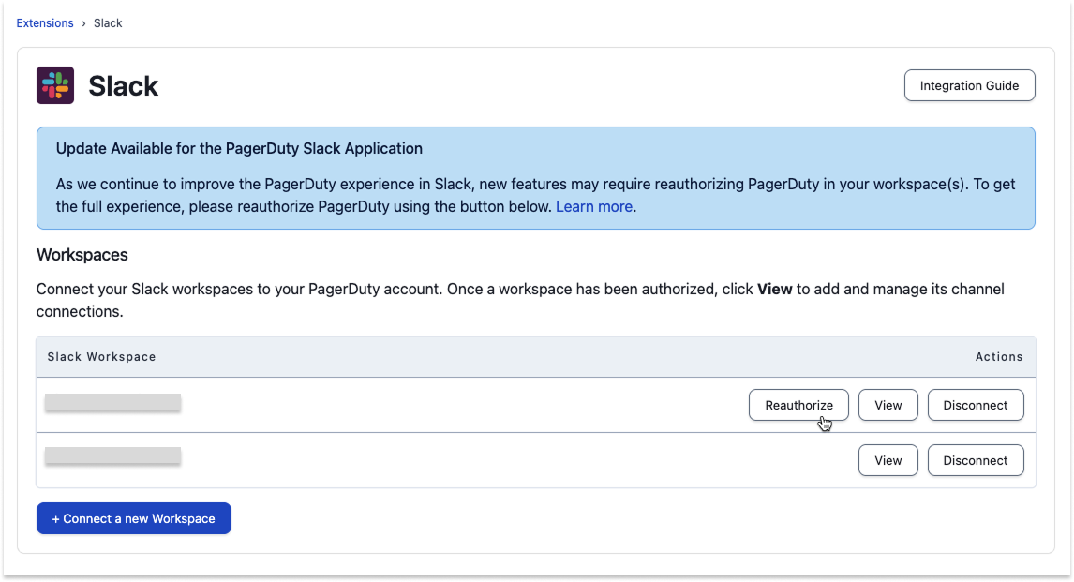
Task: View the first workspace's channel connections
Action: point(888,406)
